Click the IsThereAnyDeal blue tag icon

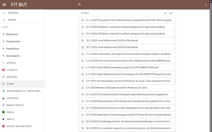click(3, 91)
